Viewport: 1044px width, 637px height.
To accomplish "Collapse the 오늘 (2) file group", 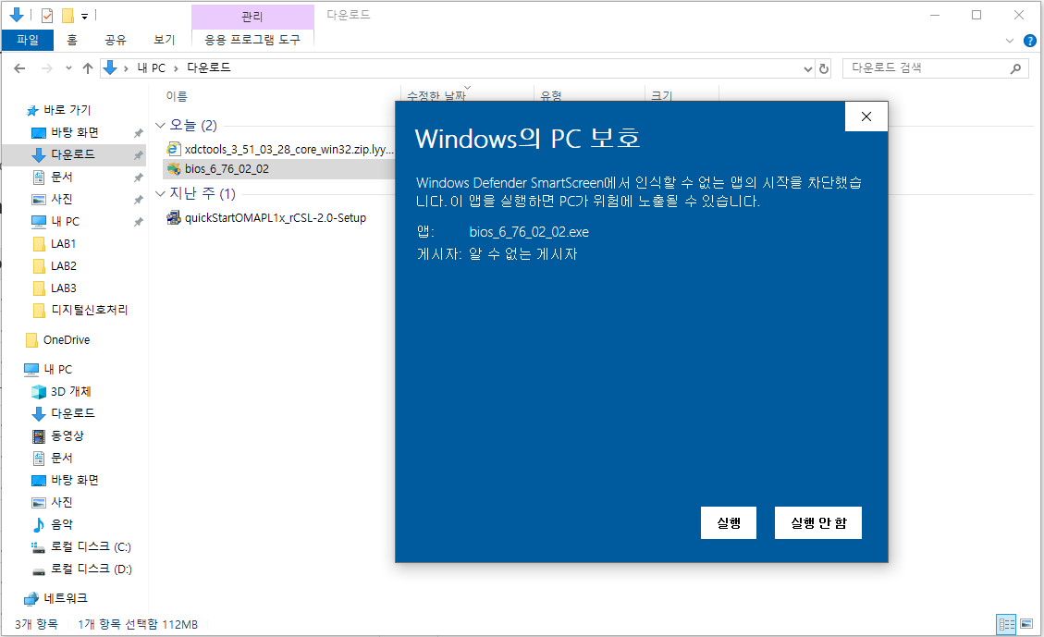I will pyautogui.click(x=160, y=125).
